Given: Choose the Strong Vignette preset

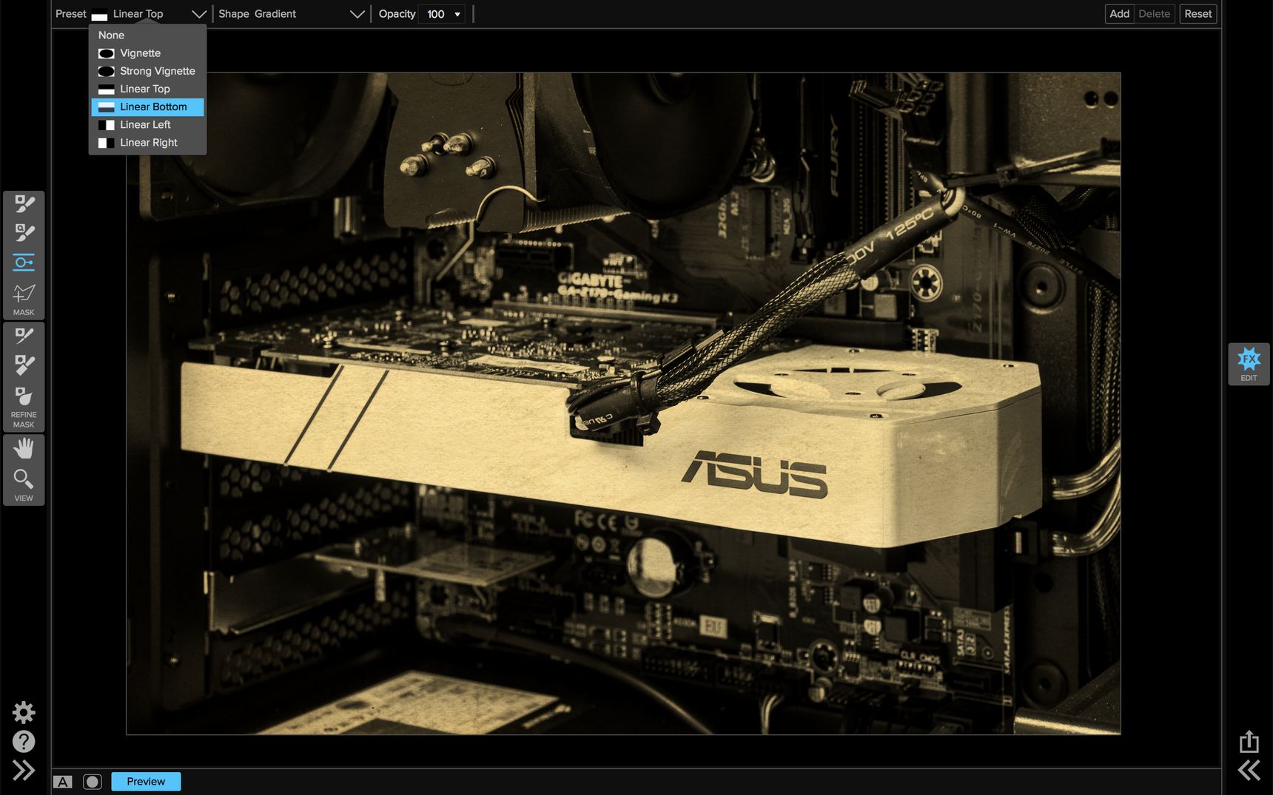Looking at the screenshot, I should (147, 71).
